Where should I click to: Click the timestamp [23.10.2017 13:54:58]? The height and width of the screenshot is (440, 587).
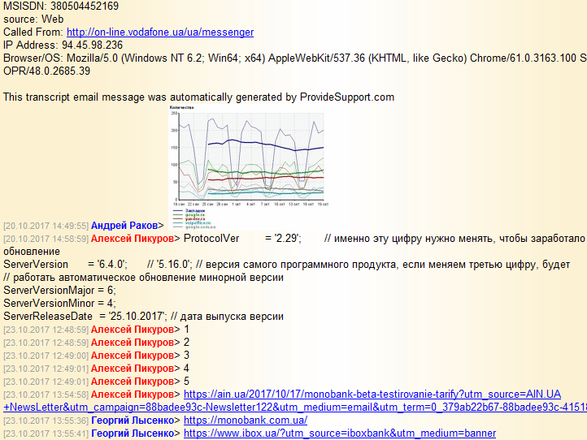(46, 395)
